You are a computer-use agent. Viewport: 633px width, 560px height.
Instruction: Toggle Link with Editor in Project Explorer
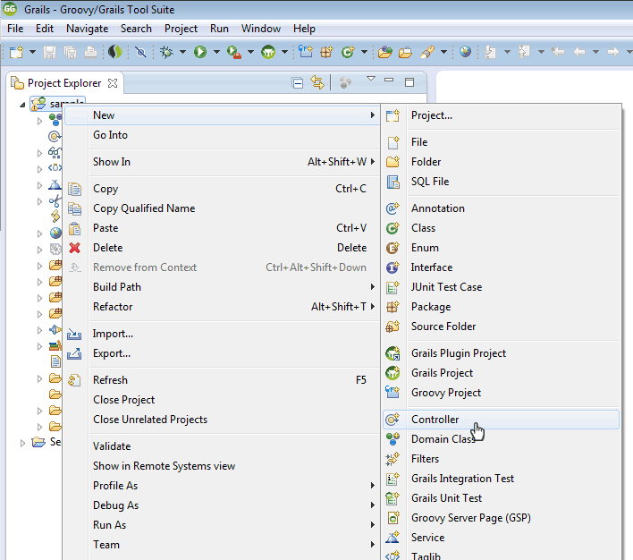317,83
